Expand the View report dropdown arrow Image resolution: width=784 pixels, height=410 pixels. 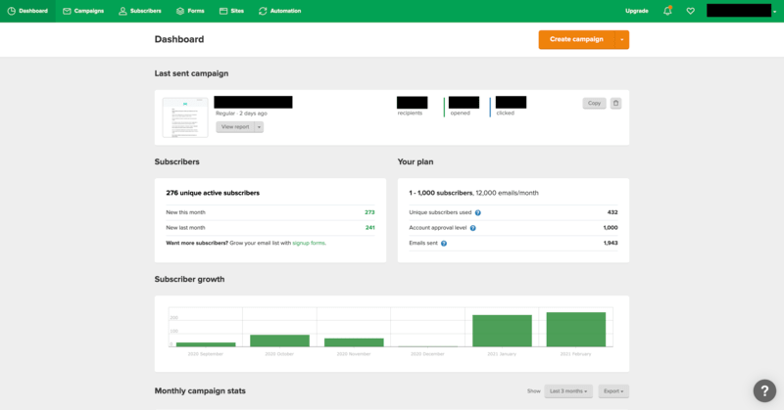259,127
